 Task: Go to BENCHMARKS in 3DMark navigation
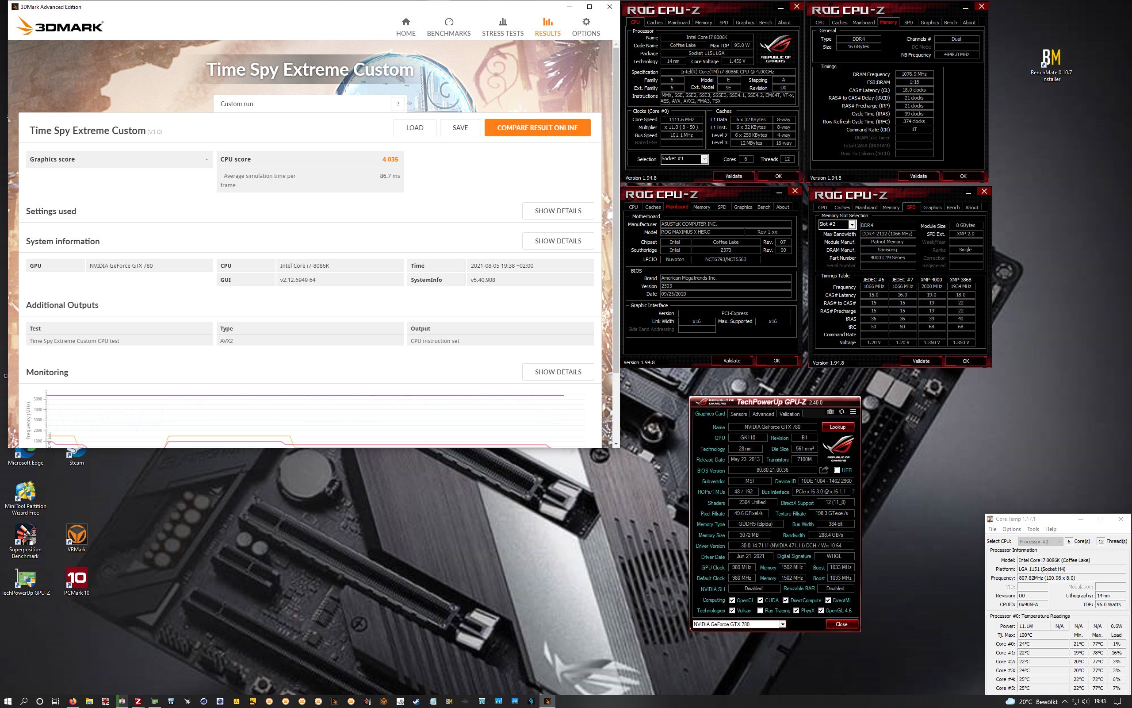[448, 27]
